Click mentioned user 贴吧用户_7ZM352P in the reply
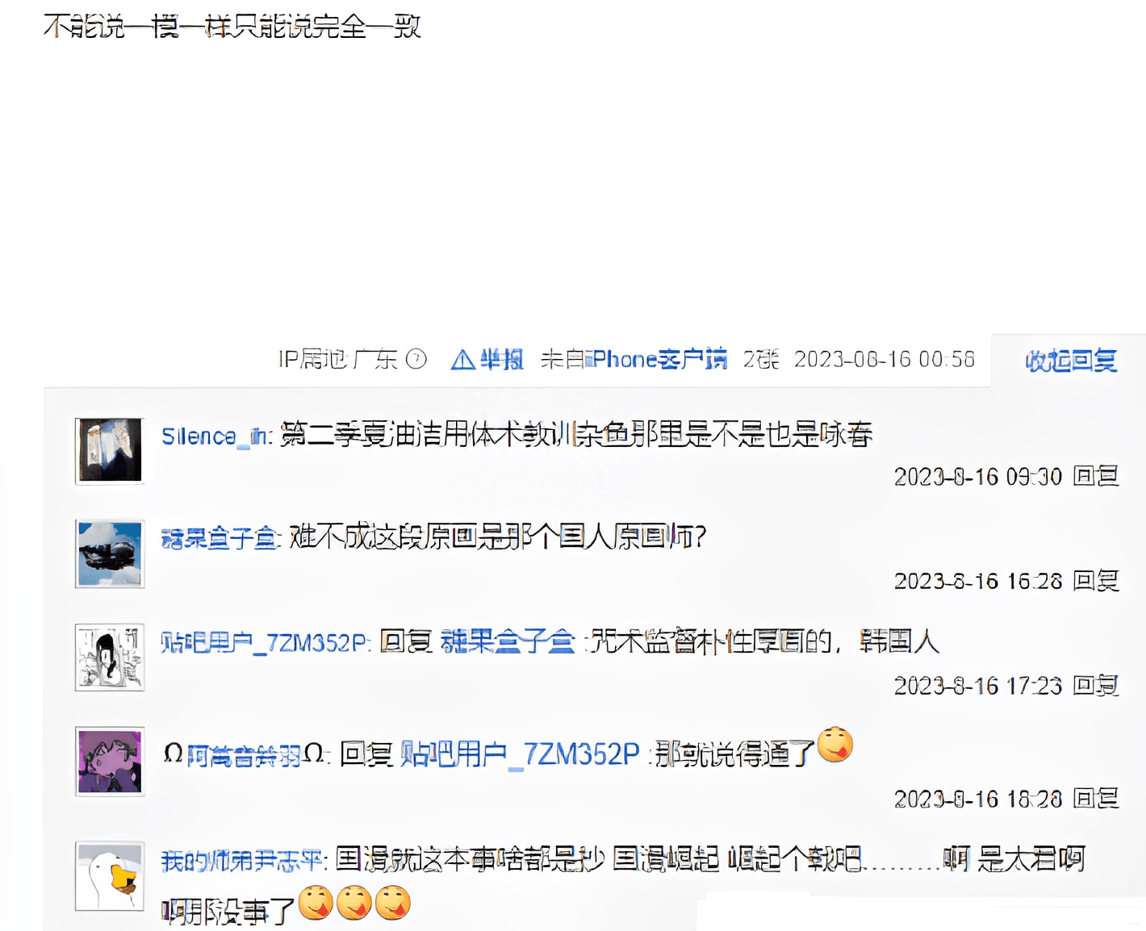The image size is (1146, 931). point(521,754)
